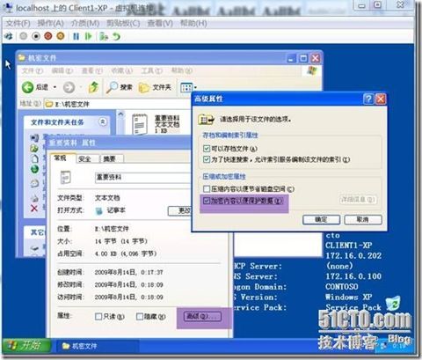Click the Revert arrow icon in VM toolbar
This screenshot has width=422, height=360.
116,36
